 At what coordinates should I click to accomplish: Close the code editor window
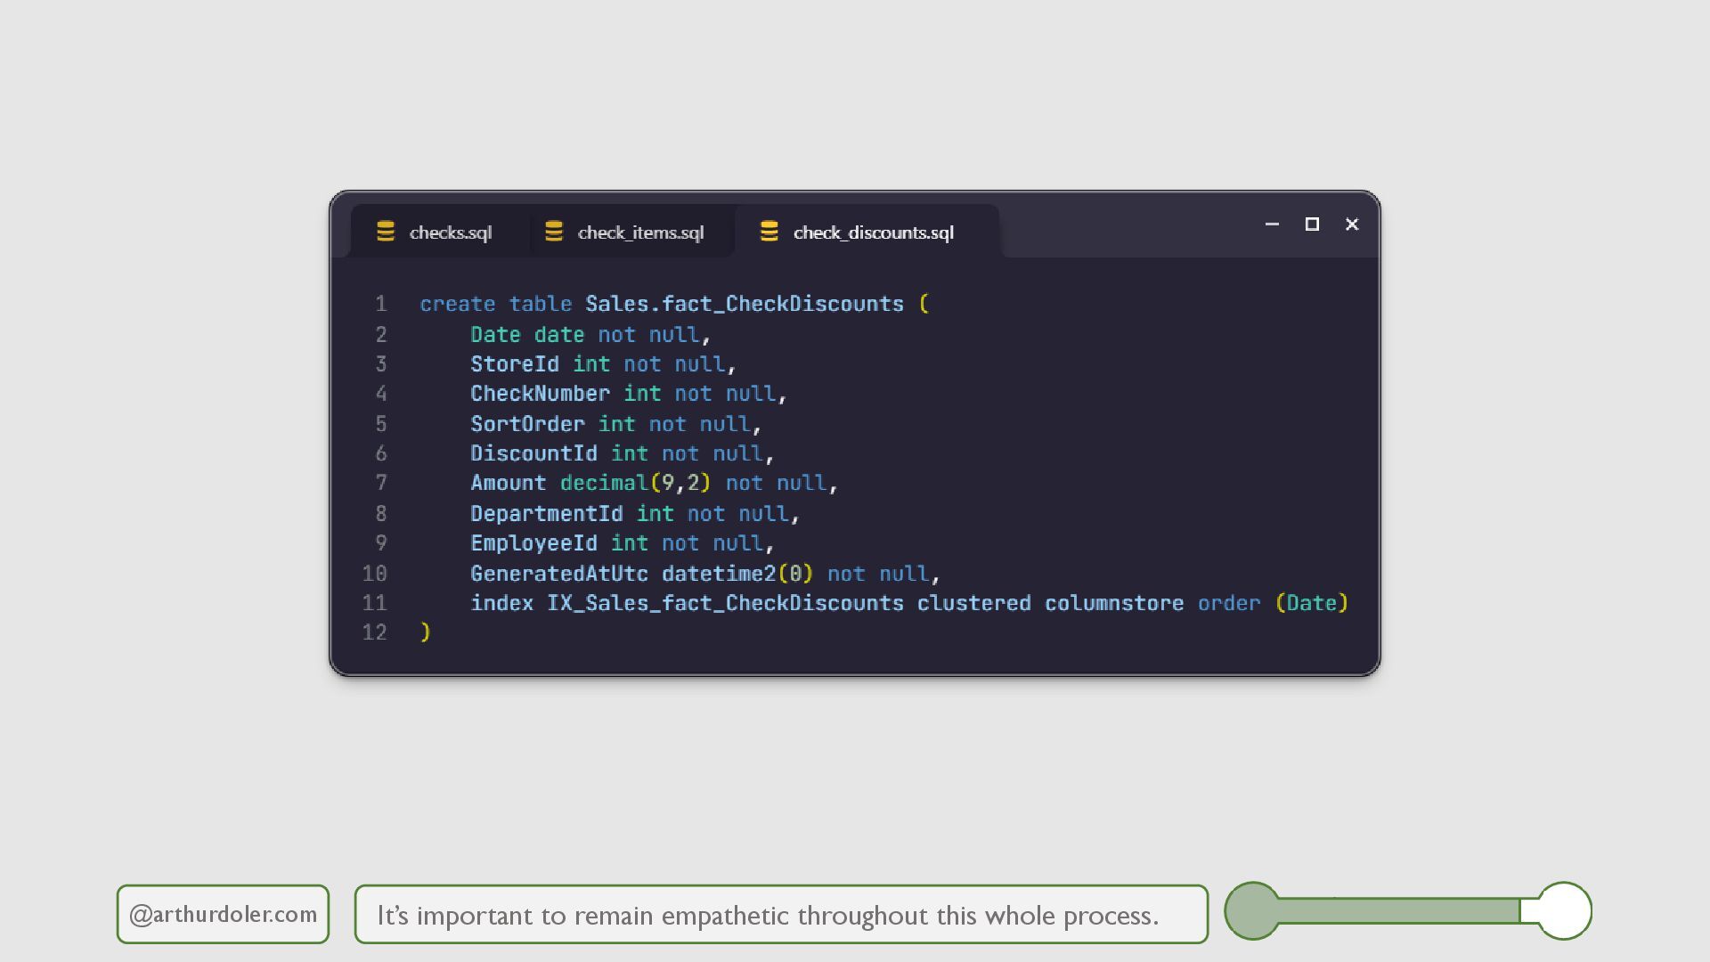tap(1352, 224)
